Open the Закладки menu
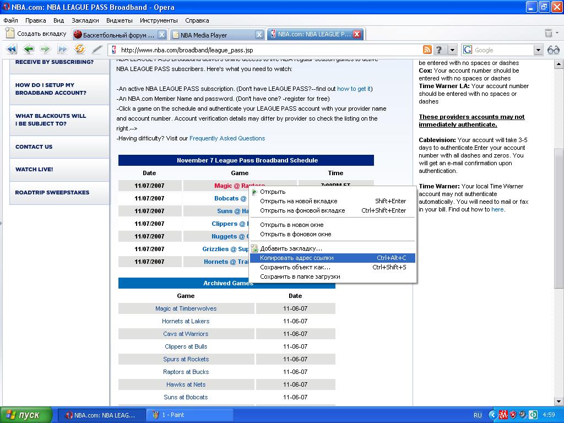Screen dimensions: 564x423 pos(85,20)
